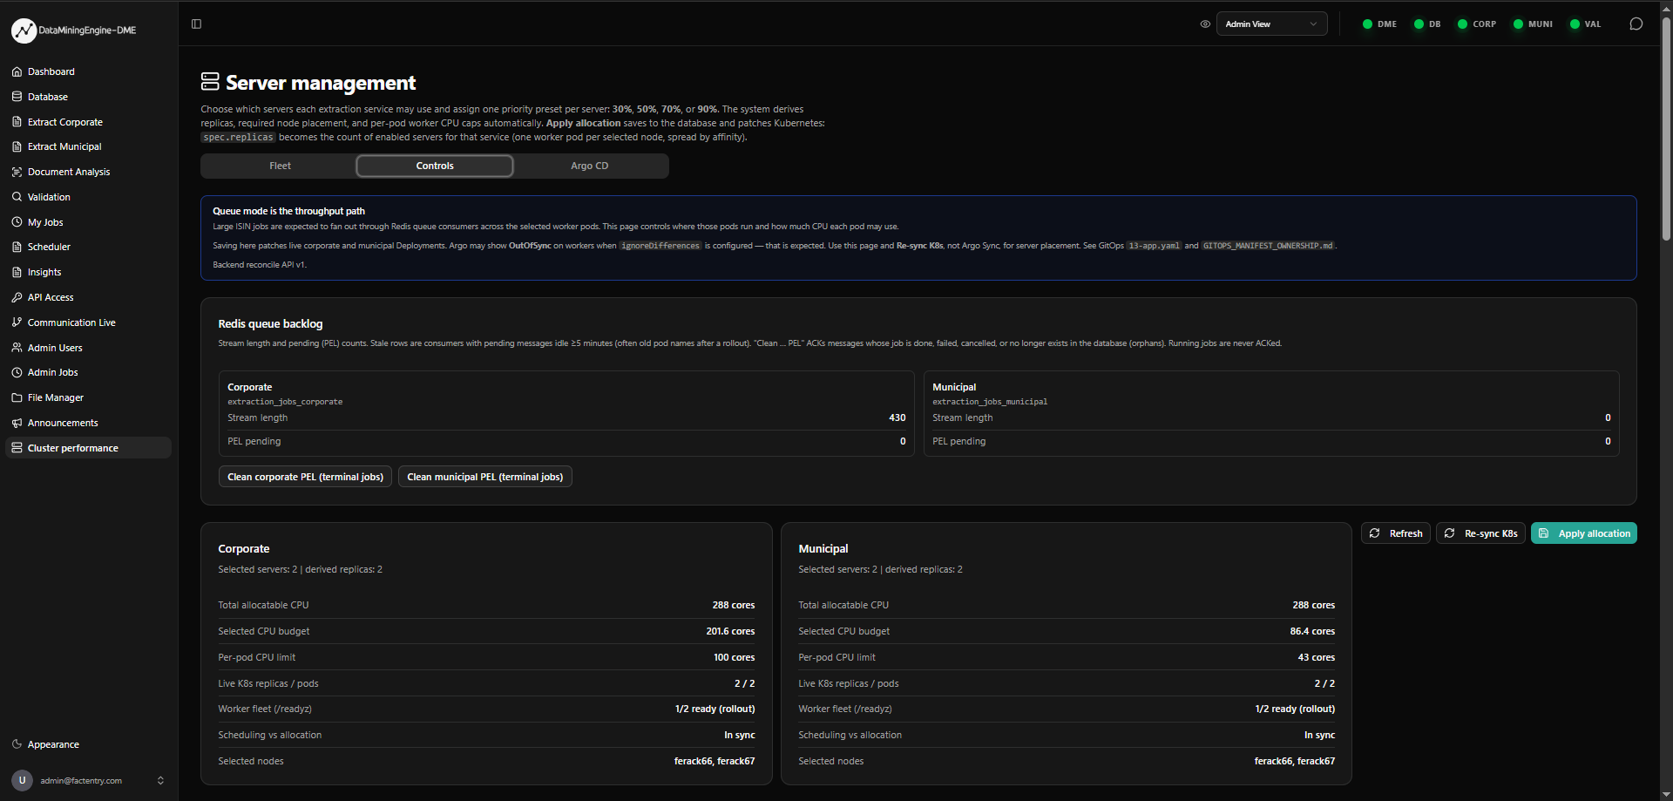Toggle the eye view icon
This screenshot has height=801, width=1673.
point(1205,24)
